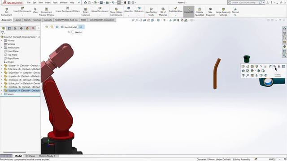Expand the Move Component dropdown arrow
Image resolution: width=287 pixels, height=161 pixels.
click(100, 16)
